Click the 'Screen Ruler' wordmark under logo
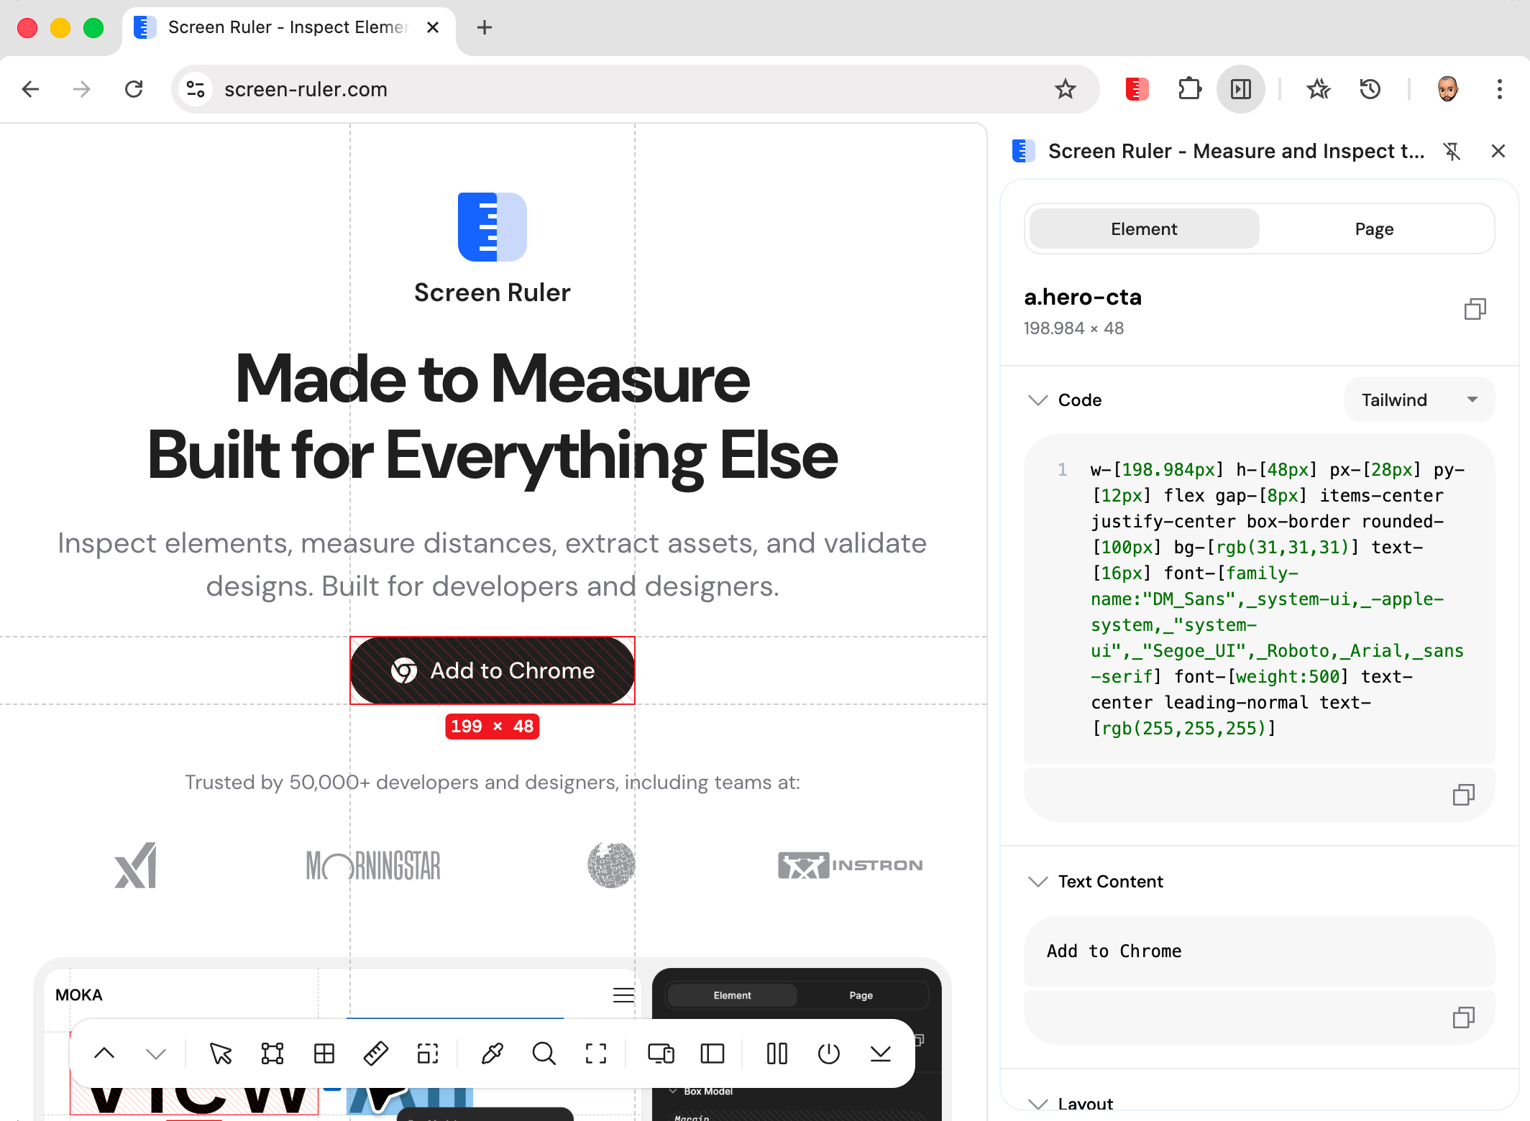The height and width of the screenshot is (1121, 1530). point(493,292)
